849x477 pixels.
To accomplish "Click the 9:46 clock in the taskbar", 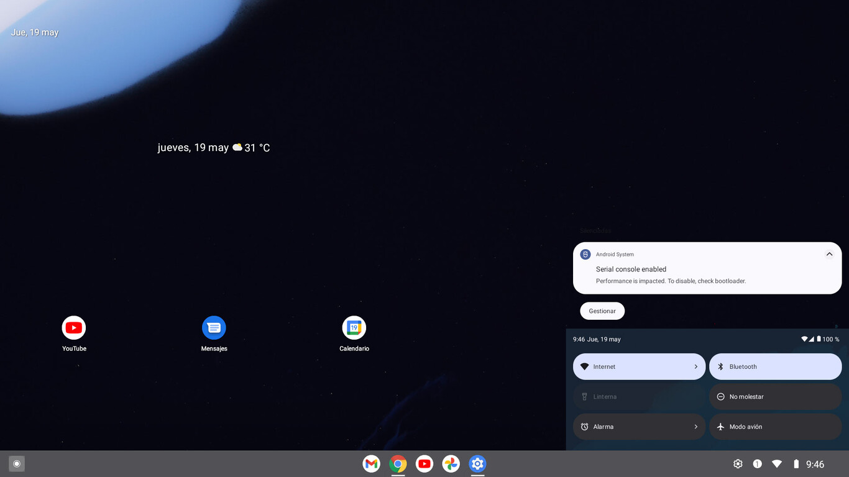I will (815, 464).
